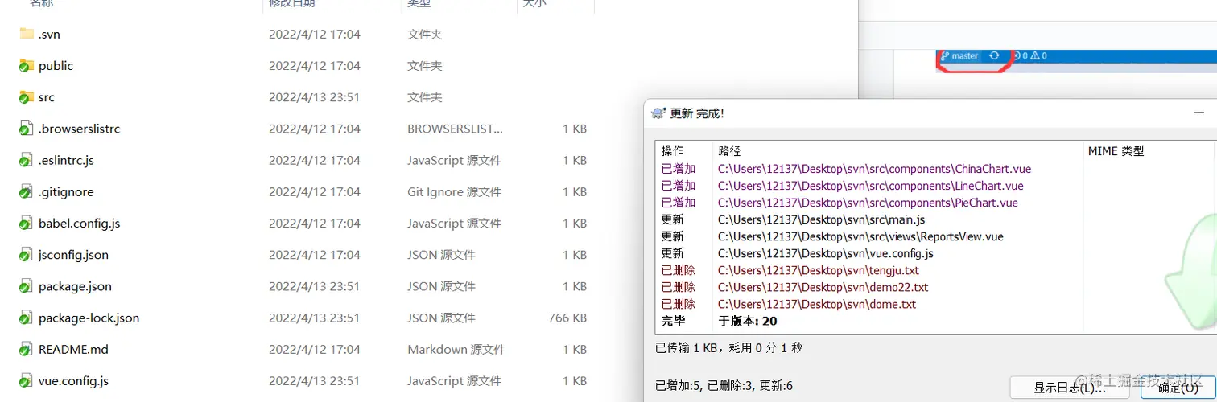Click the package-lock.json file name
1217x402 pixels.
[89, 318]
